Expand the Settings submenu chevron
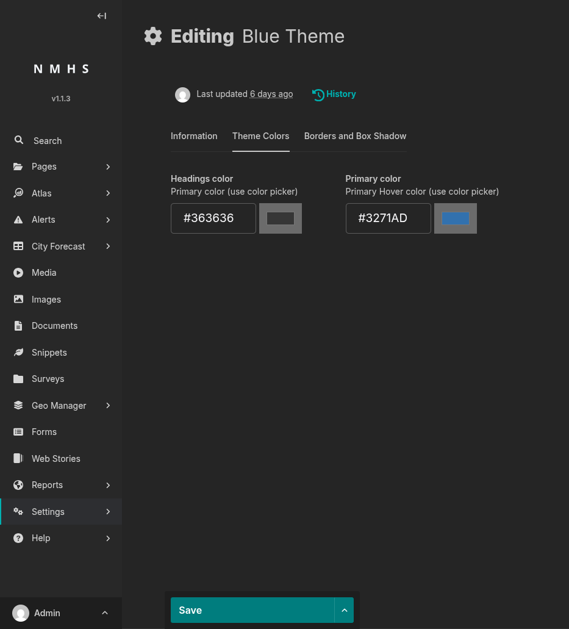 [108, 511]
